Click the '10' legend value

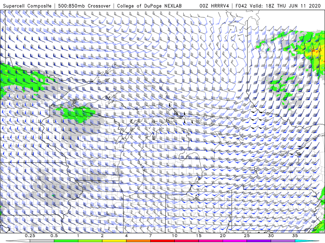point(175,236)
